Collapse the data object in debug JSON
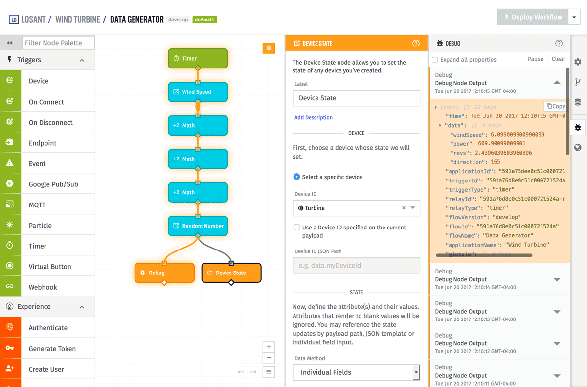The height and width of the screenshot is (387, 587). point(440,126)
